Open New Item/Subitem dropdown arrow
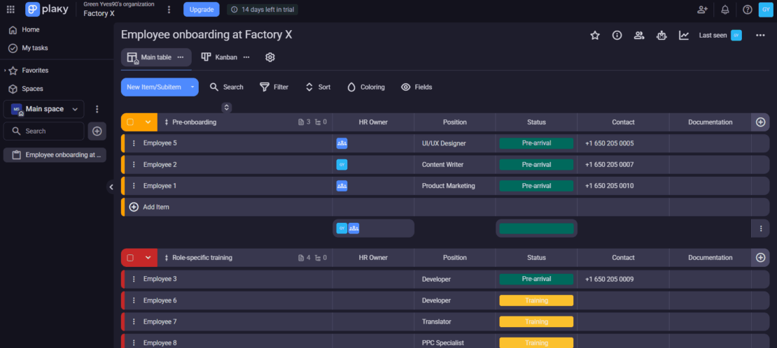This screenshot has width=777, height=348. [192, 87]
